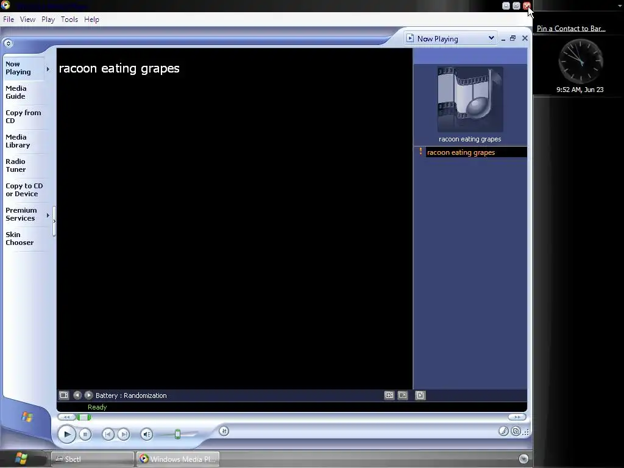Select the previous visualization arrow

(x=77, y=395)
